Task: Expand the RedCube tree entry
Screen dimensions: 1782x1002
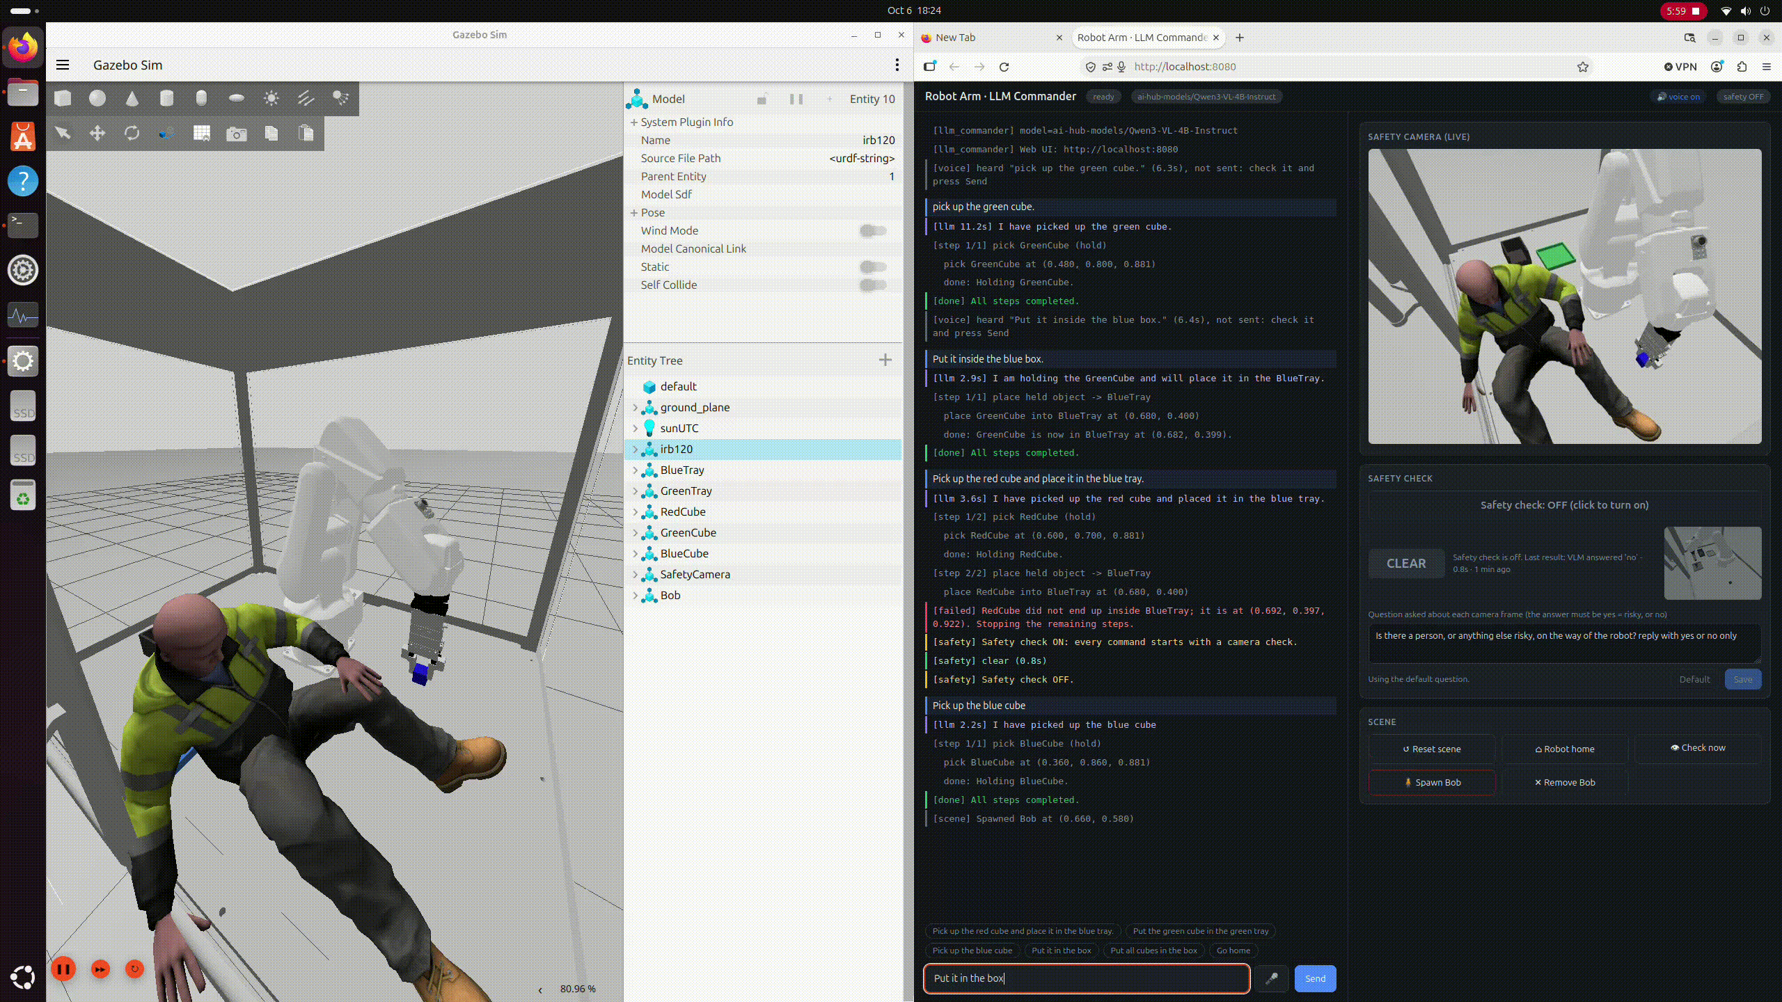Action: 635,512
